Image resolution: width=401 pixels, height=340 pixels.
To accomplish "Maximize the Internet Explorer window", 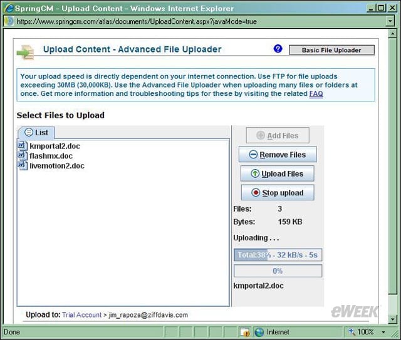I will pos(382,8).
